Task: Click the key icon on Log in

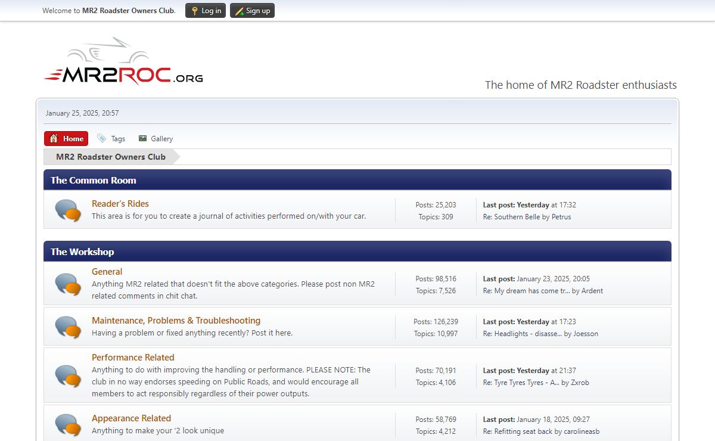Action: [195, 11]
